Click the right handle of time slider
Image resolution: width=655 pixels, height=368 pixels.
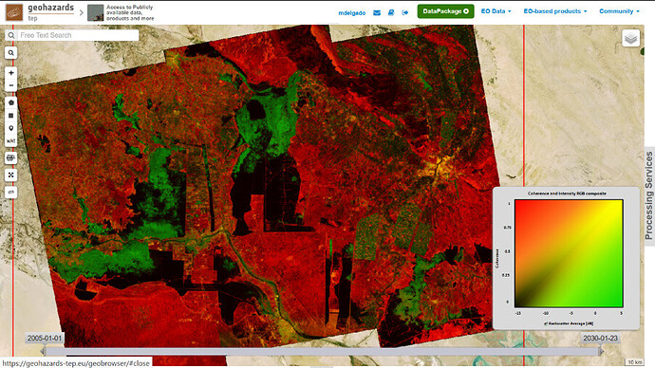pos(601,351)
